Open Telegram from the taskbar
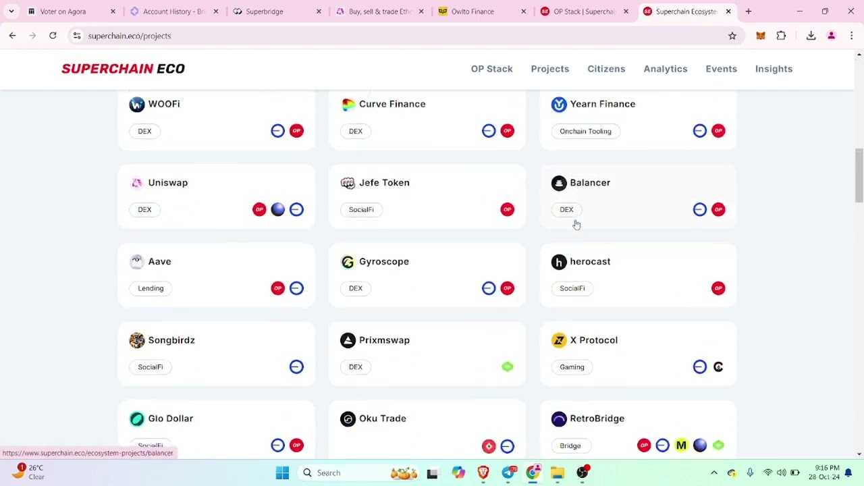 508,473
